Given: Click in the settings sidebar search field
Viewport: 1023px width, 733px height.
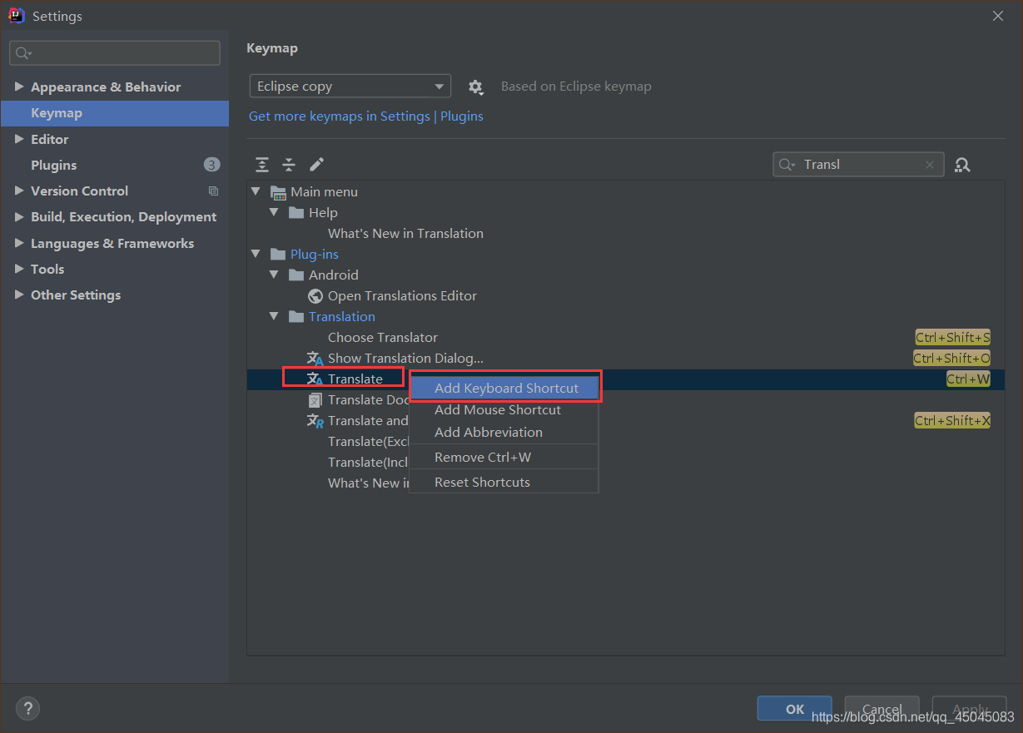Looking at the screenshot, I should (x=115, y=53).
